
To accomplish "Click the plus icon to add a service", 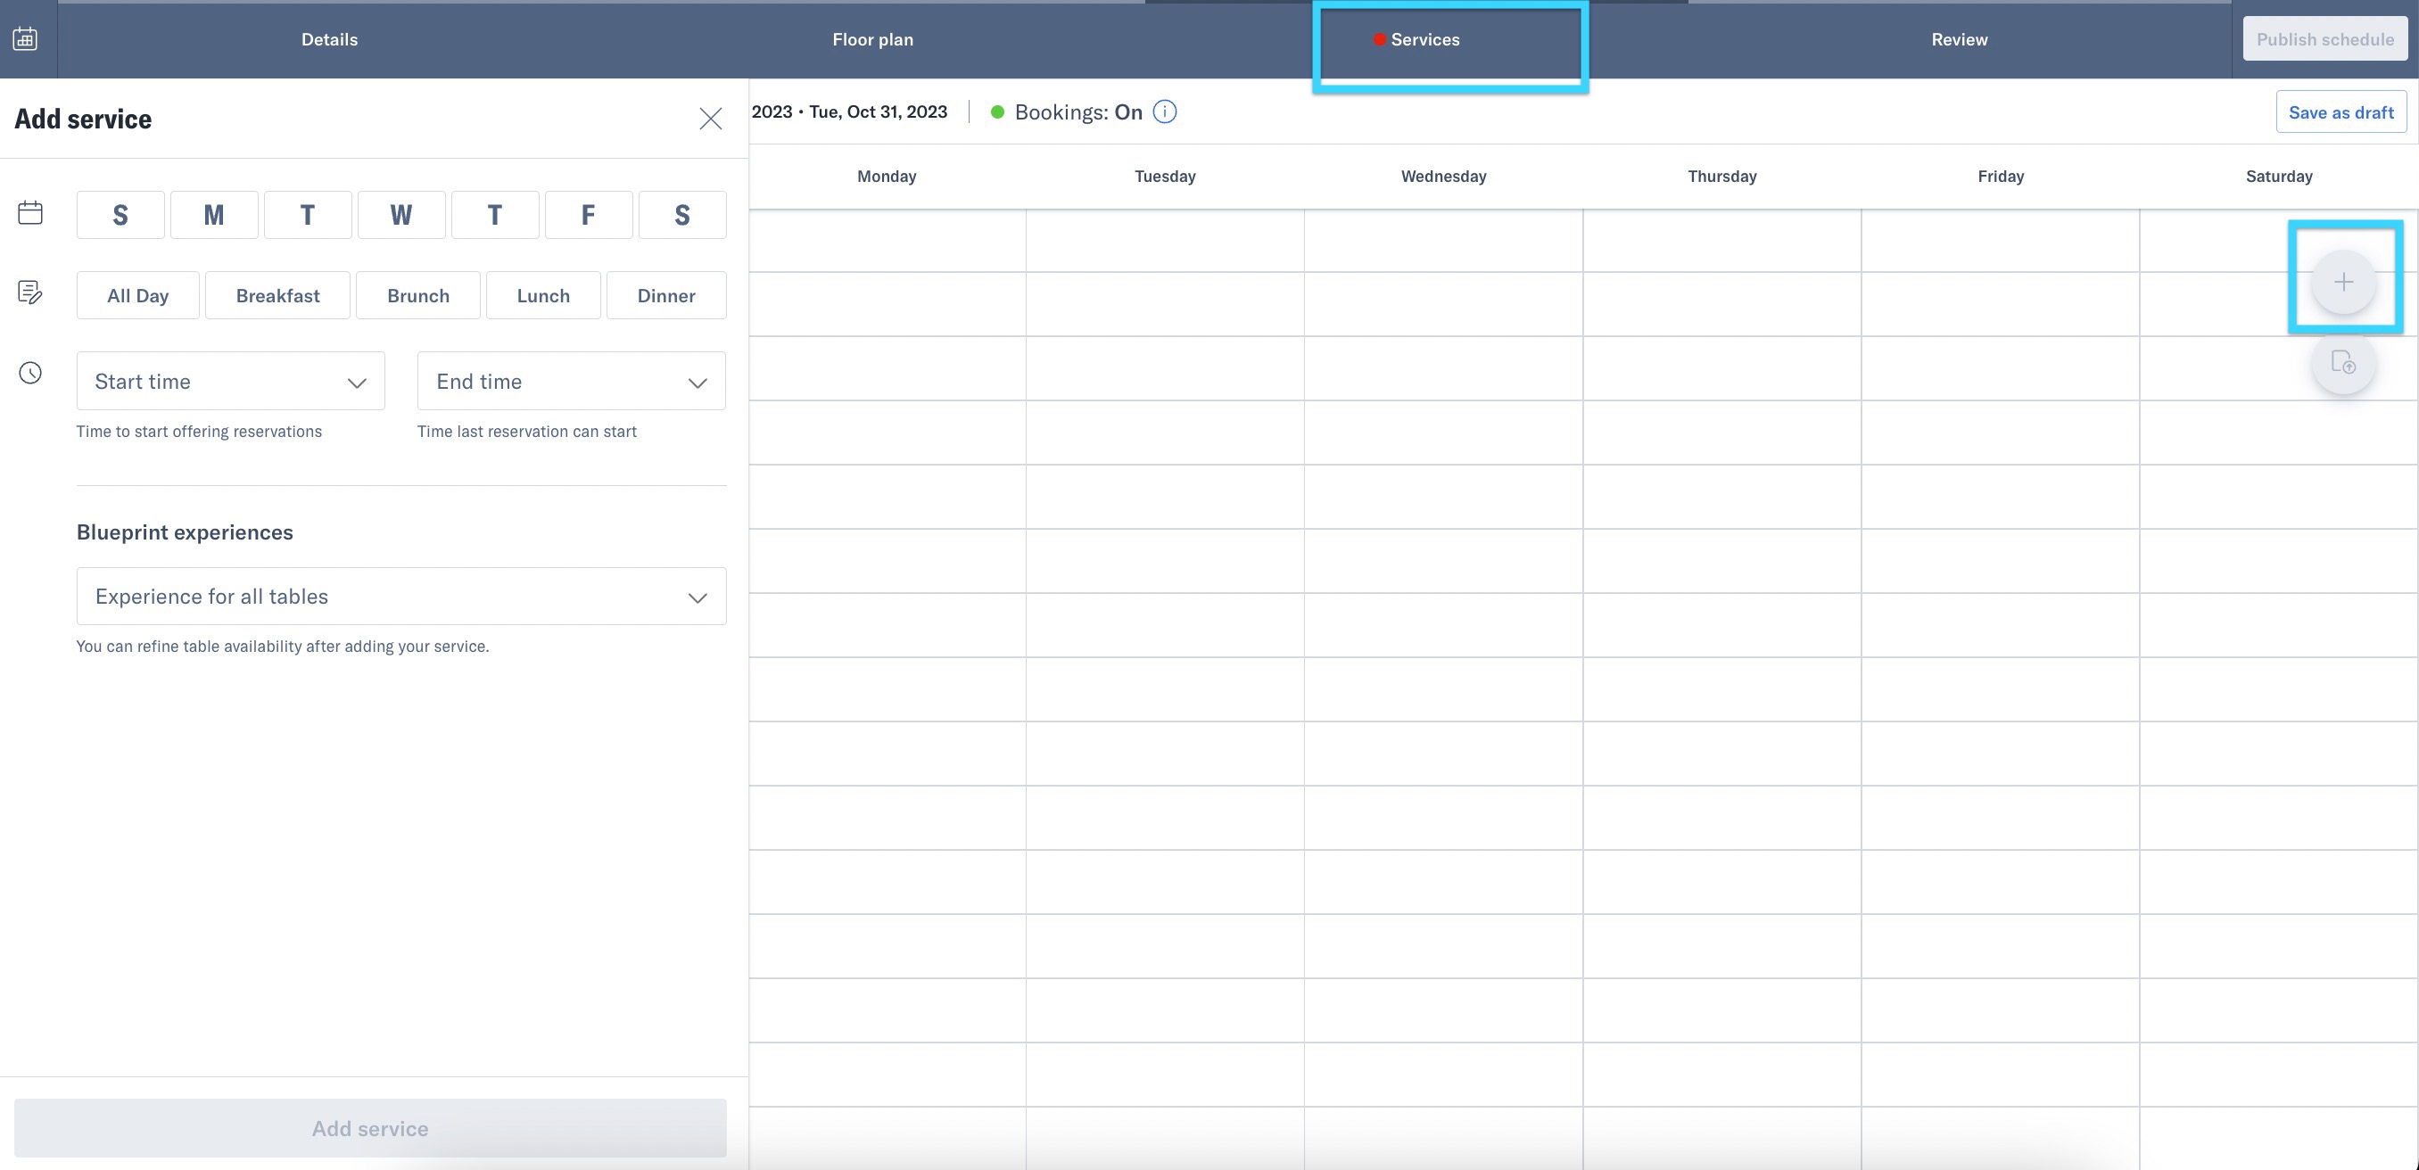I will (x=2344, y=281).
